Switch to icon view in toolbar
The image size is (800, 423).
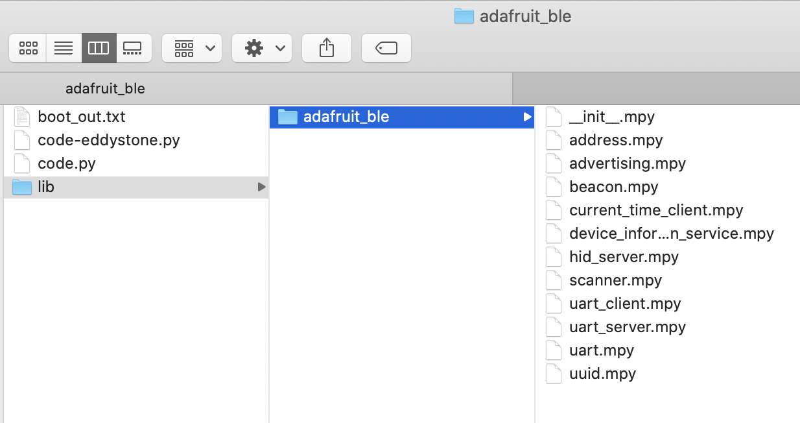point(28,48)
